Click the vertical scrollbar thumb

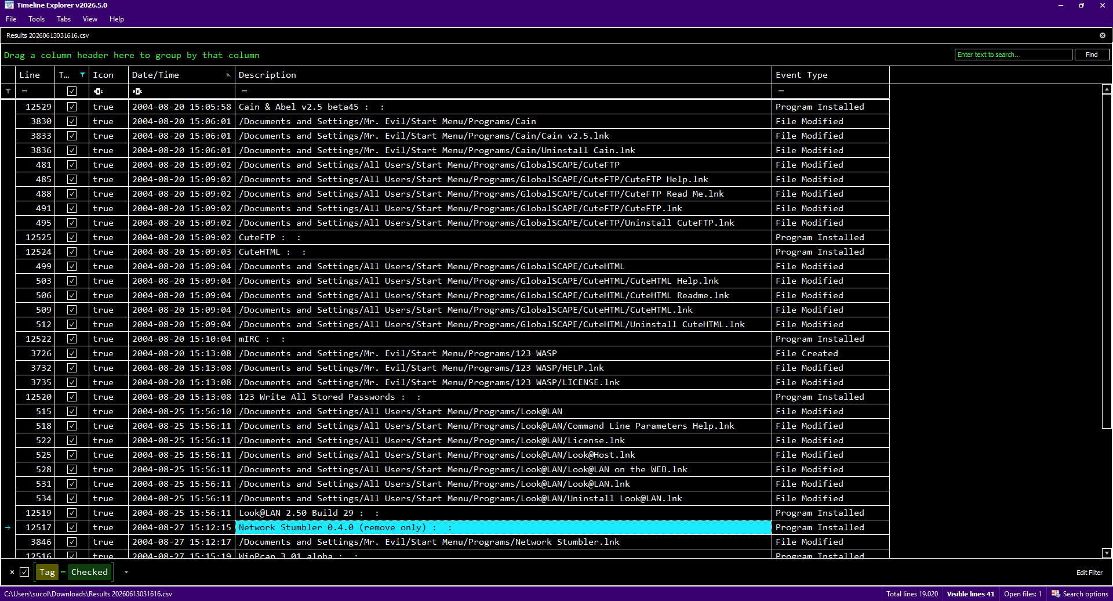pos(1107,261)
